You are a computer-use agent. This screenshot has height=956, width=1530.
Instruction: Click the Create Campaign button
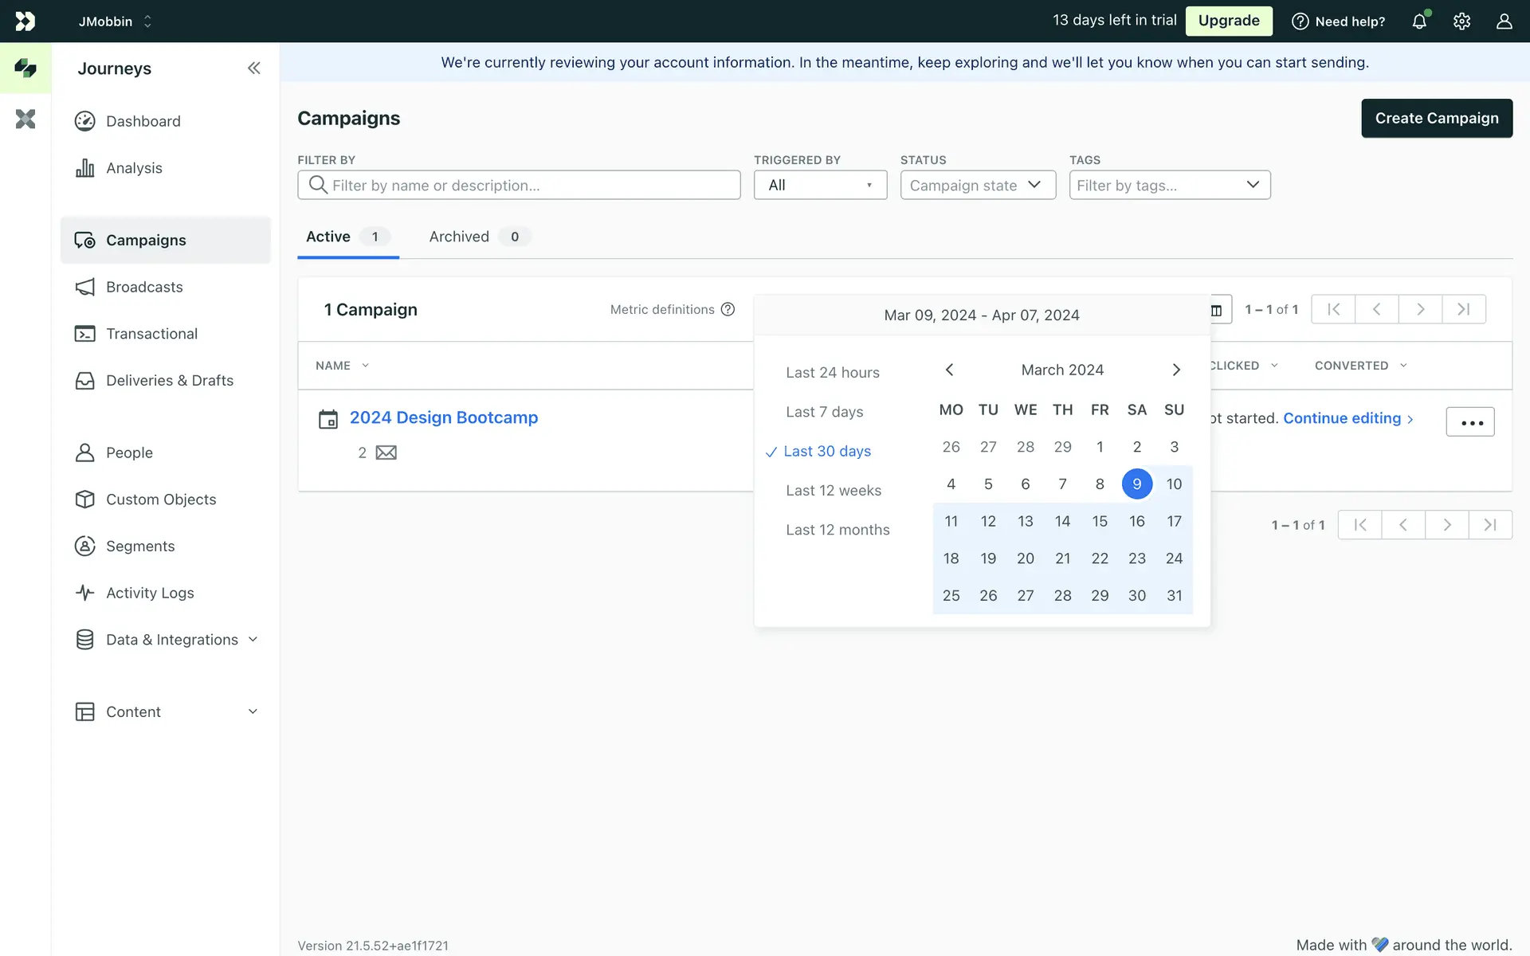pos(1436,118)
